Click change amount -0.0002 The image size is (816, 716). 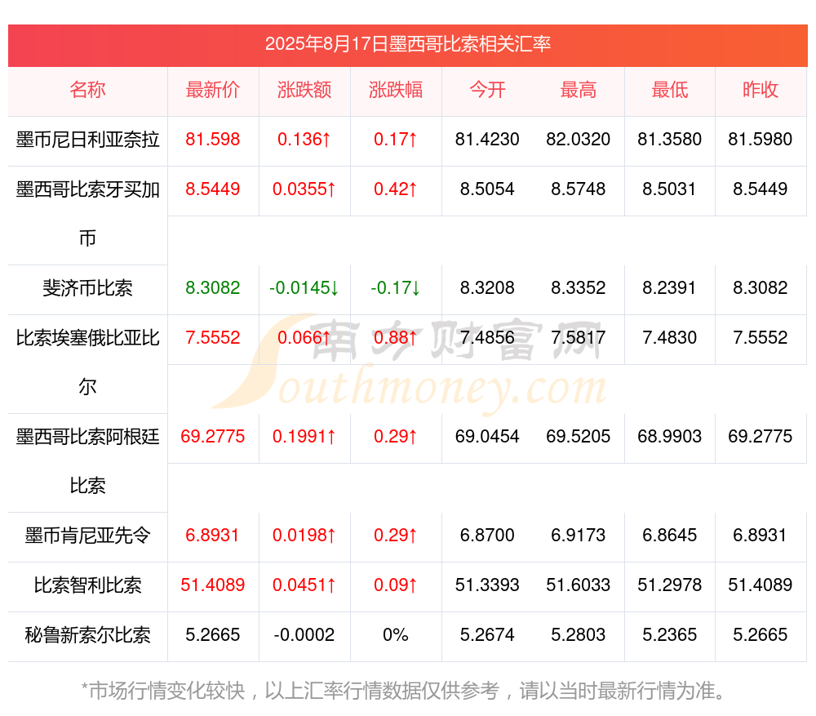[x=304, y=635]
